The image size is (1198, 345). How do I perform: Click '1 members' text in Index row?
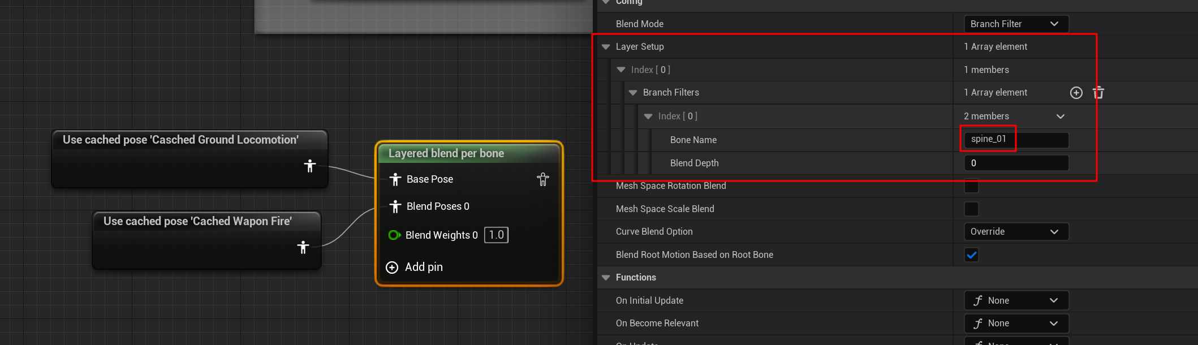(986, 70)
